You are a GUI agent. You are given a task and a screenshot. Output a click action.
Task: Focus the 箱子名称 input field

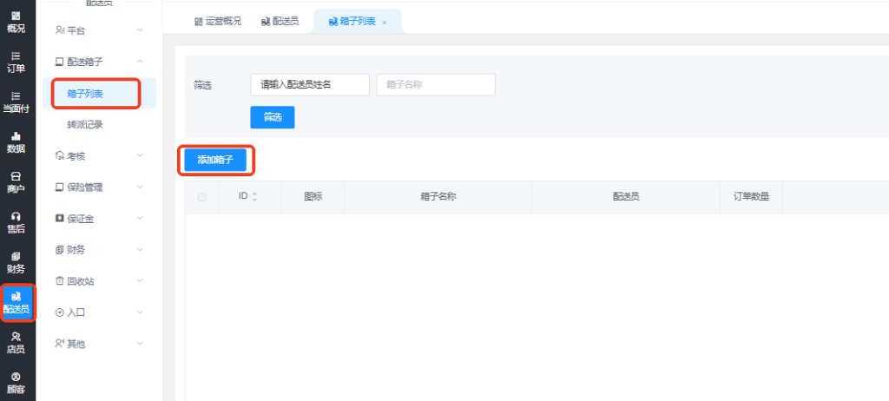(x=436, y=85)
